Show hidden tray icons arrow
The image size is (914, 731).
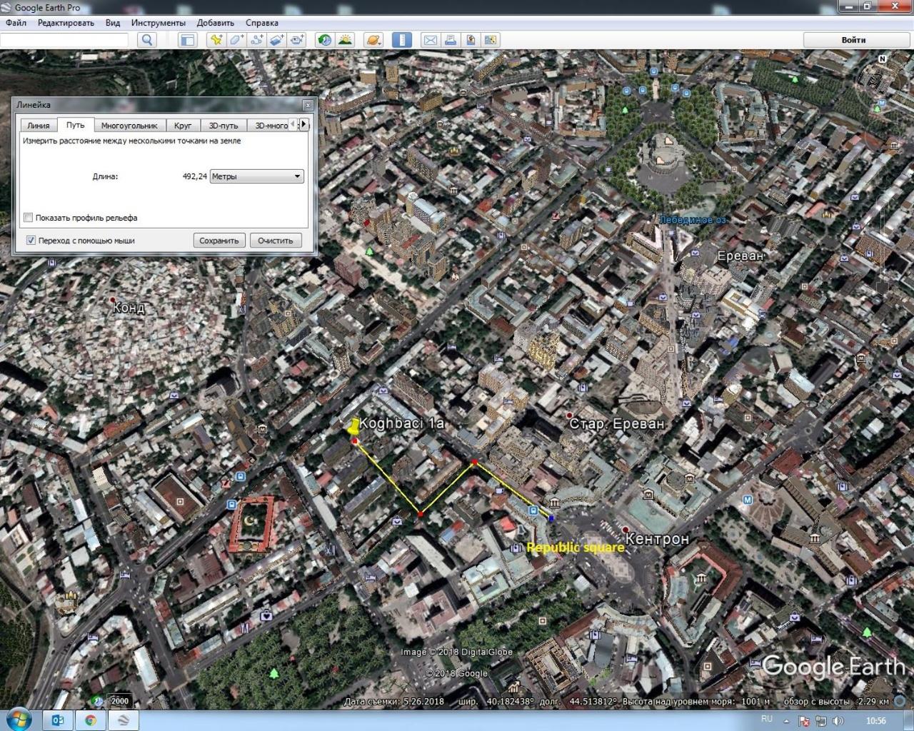pos(788,721)
